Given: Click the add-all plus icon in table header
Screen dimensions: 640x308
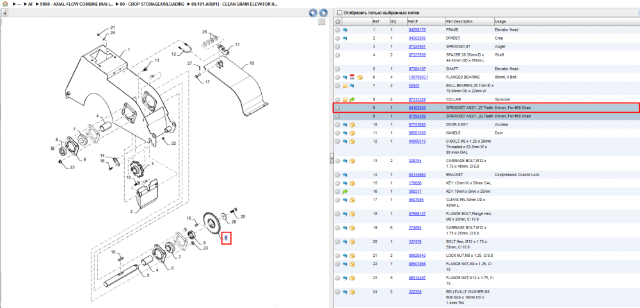Looking at the screenshot, I should point(337,21).
